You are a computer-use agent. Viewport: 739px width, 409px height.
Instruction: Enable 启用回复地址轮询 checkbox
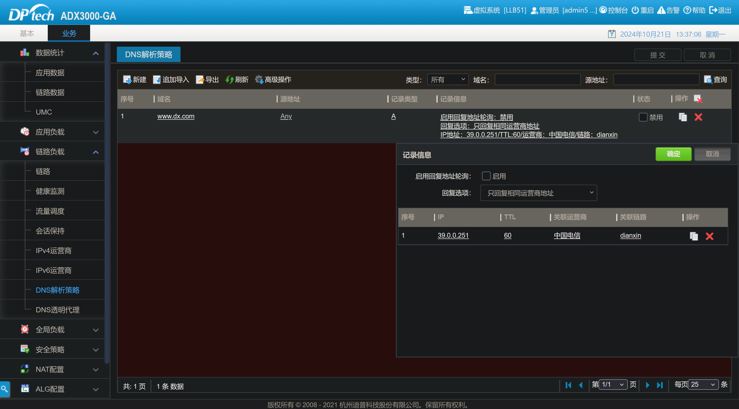point(486,176)
